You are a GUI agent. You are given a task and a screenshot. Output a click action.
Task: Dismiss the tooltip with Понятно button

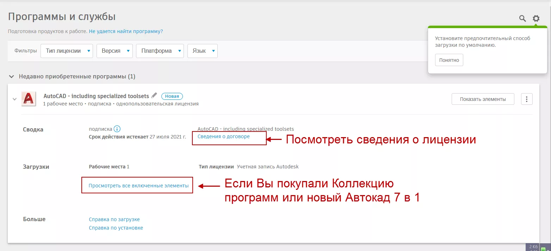449,60
